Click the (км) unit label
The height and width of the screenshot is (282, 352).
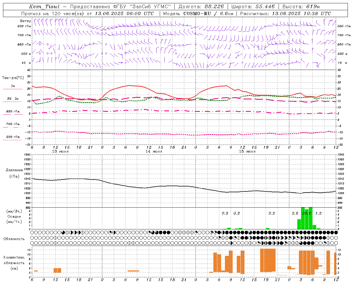click(x=14, y=268)
